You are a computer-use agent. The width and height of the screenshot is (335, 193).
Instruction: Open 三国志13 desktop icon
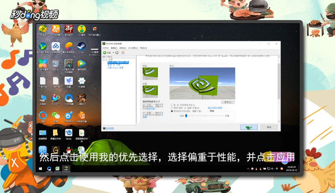[x=82, y=100]
